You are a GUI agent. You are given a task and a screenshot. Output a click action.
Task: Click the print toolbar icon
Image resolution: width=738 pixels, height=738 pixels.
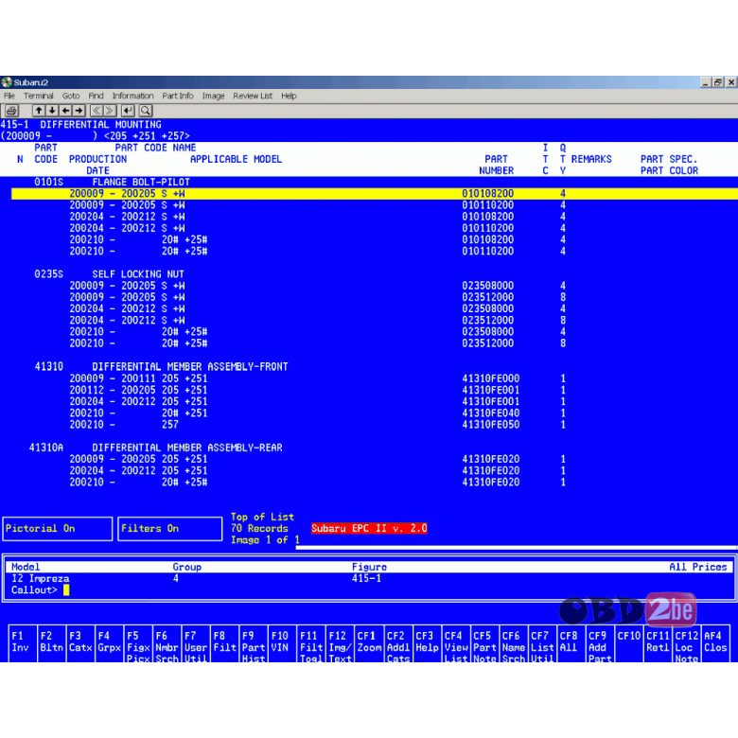pyautogui.click(x=11, y=111)
